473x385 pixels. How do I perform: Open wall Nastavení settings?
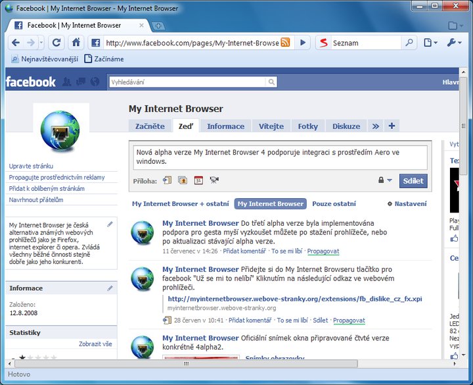[407, 203]
